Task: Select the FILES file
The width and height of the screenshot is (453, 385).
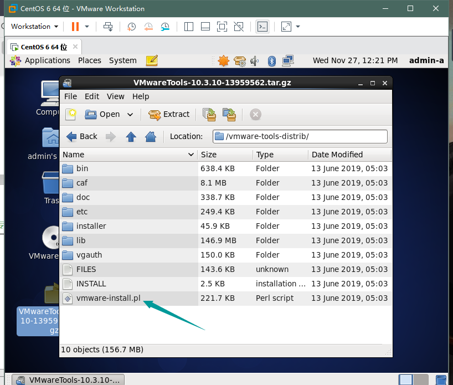Action: tap(225, 269)
